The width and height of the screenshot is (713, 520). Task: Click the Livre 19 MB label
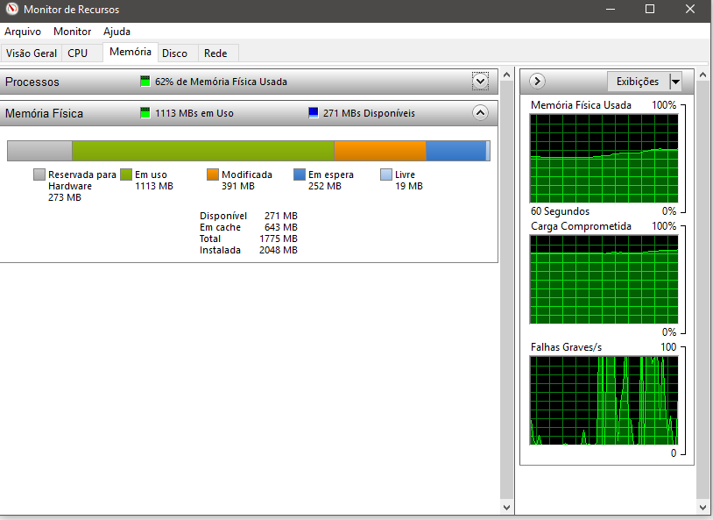pos(408,181)
